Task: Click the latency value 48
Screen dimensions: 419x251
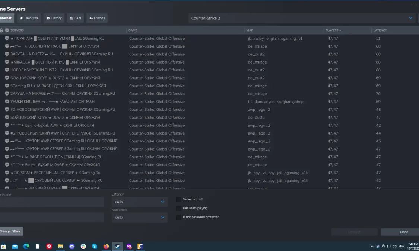Action: [x=378, y=110]
